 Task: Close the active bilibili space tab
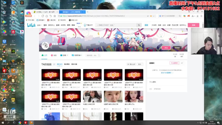pos(84,12)
